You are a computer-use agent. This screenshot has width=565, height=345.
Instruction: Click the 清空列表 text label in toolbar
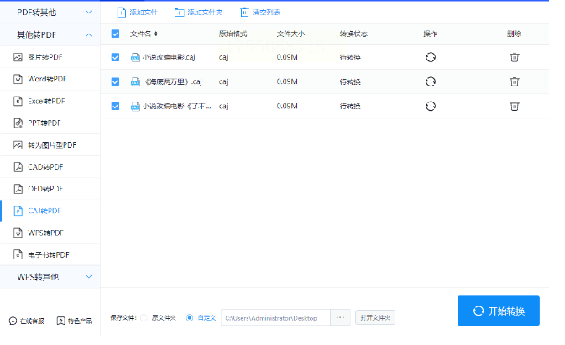266,13
